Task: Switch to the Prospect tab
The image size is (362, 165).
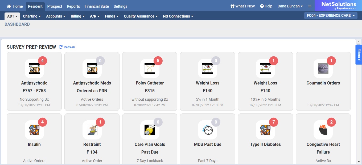Action: 55,6
